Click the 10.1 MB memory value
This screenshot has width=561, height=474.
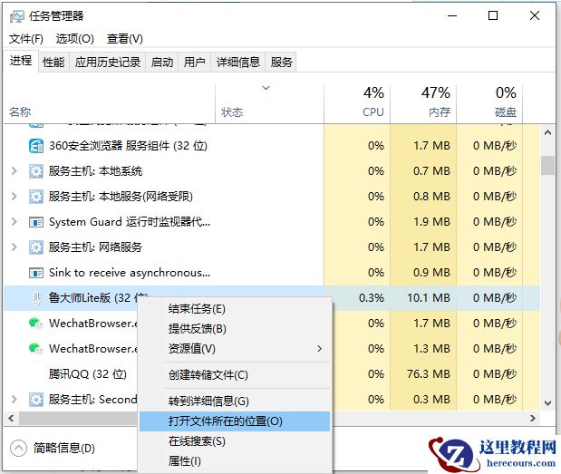pyautogui.click(x=429, y=298)
